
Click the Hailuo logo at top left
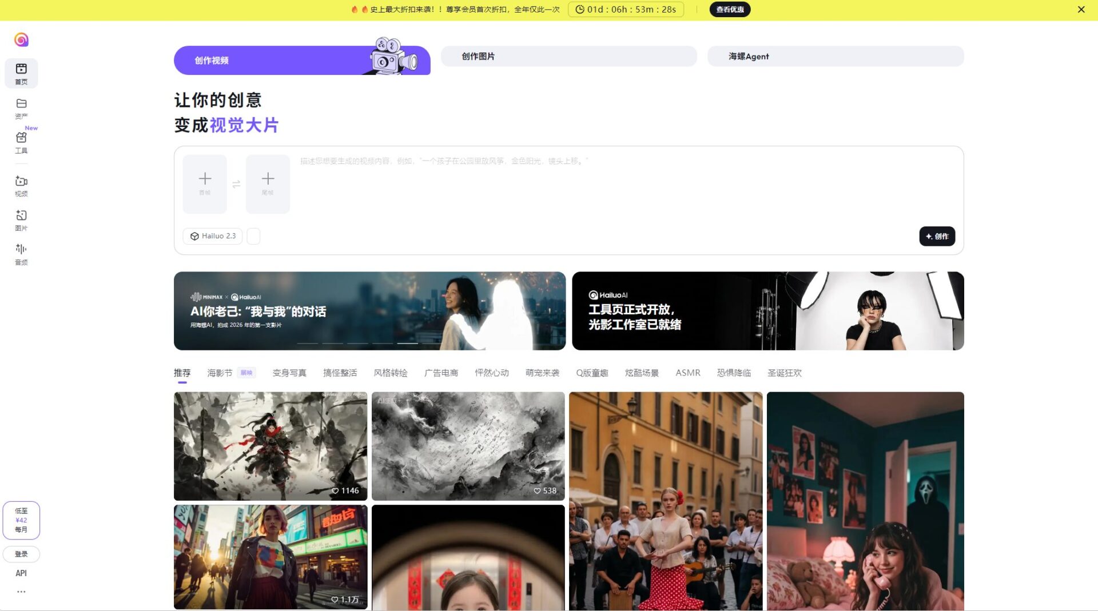(x=21, y=39)
